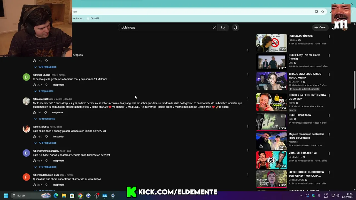The height and width of the screenshot is (200, 356).
Task: Click the volume icon in system tray
Action: point(338,196)
